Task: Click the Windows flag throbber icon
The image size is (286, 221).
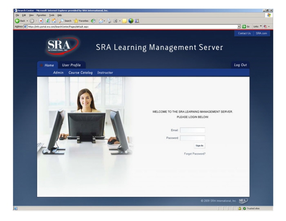Action: click(x=269, y=15)
